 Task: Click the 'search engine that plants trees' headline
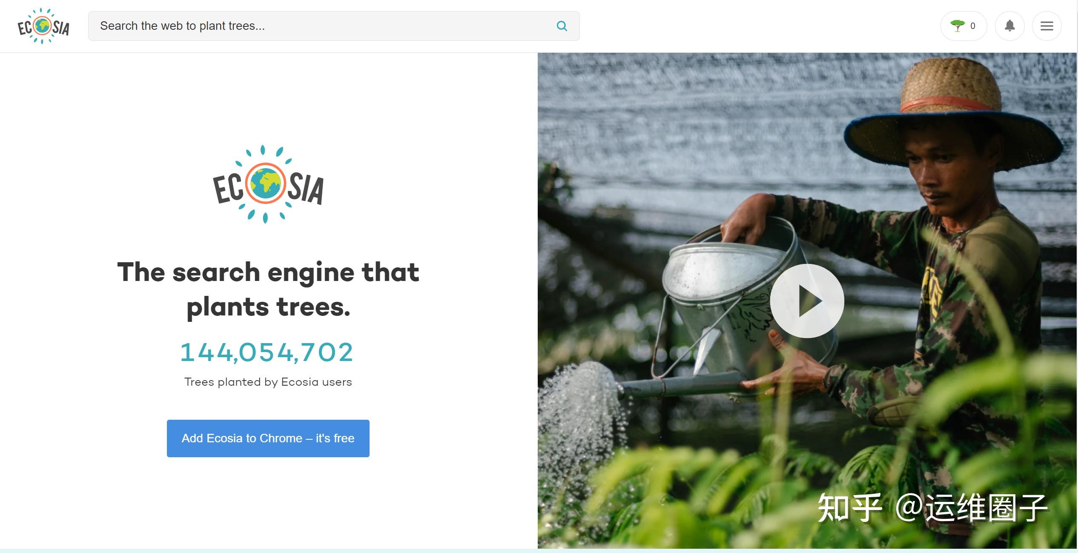point(268,289)
